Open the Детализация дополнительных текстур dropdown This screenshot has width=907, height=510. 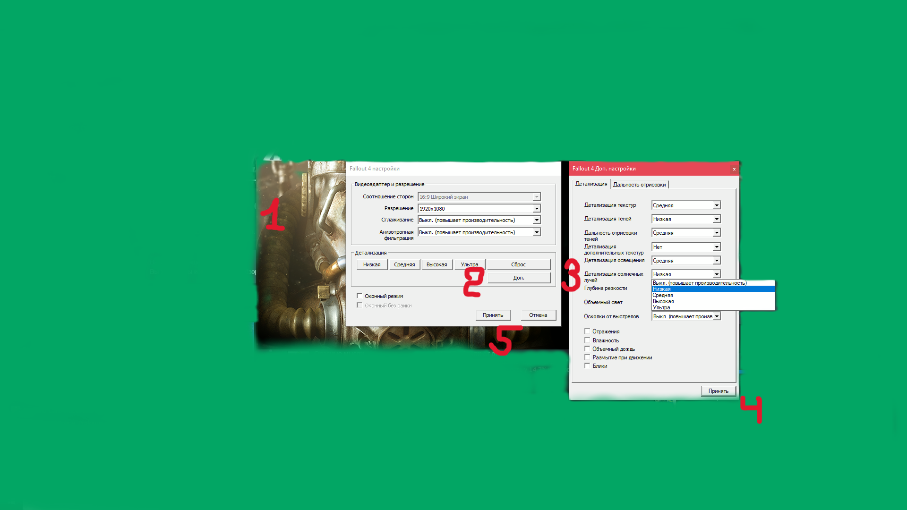[686, 247]
